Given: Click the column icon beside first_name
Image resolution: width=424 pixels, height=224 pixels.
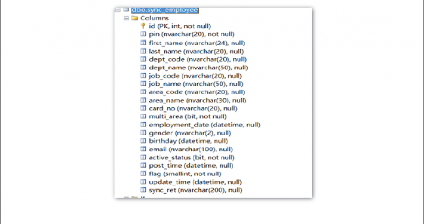Looking at the screenshot, I should (143, 43).
